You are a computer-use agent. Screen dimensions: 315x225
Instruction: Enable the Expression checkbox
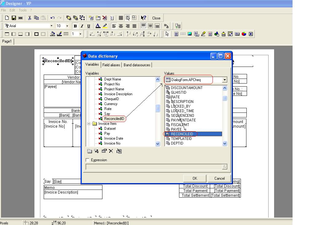coord(88,160)
